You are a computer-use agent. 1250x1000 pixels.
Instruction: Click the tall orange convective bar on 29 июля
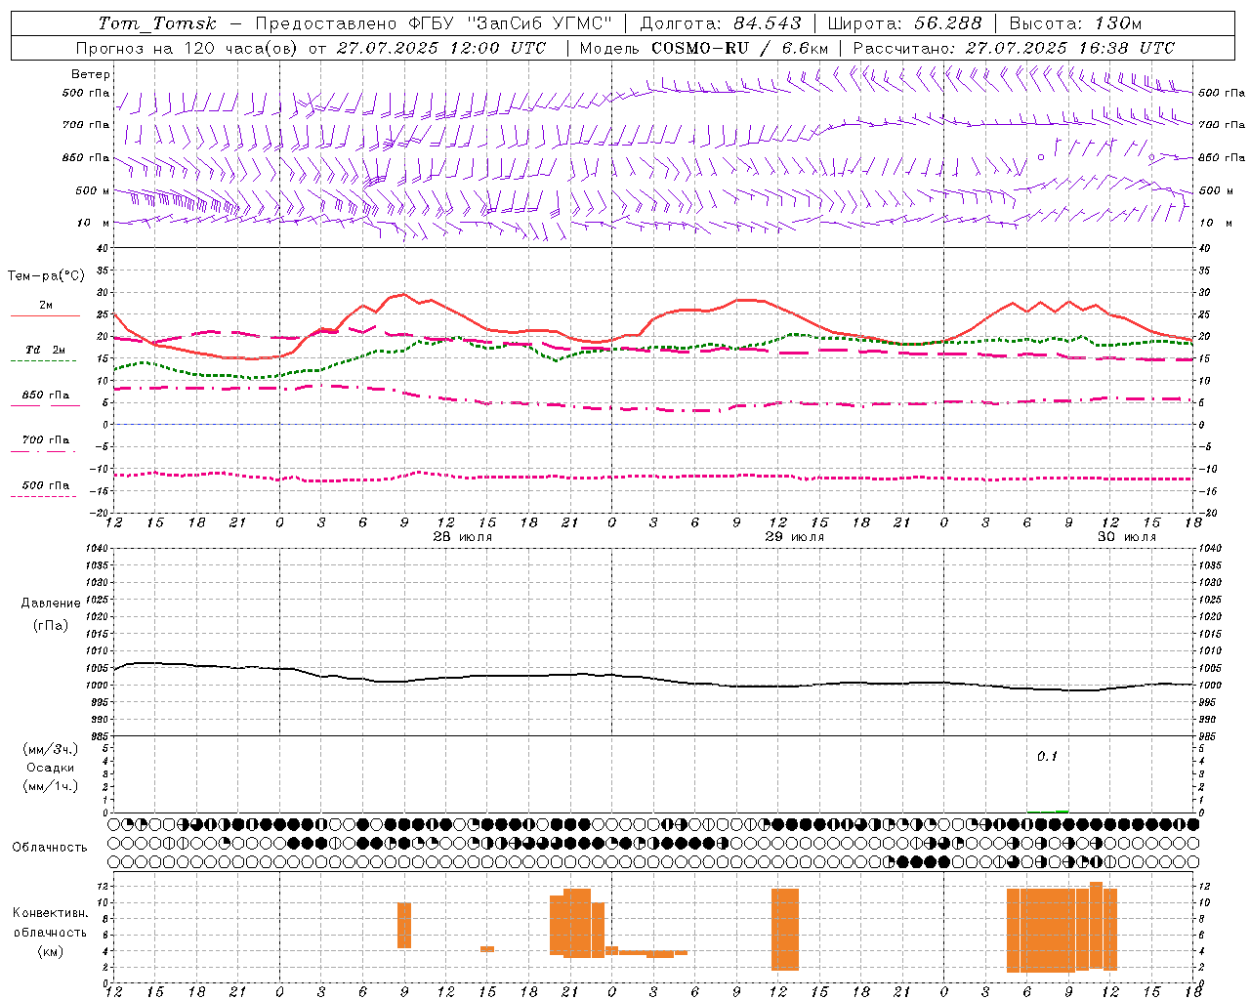[785, 929]
